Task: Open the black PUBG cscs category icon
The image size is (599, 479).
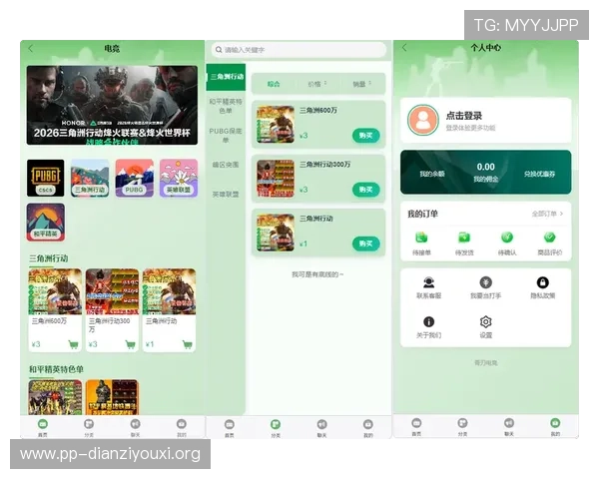Action: pyautogui.click(x=46, y=178)
